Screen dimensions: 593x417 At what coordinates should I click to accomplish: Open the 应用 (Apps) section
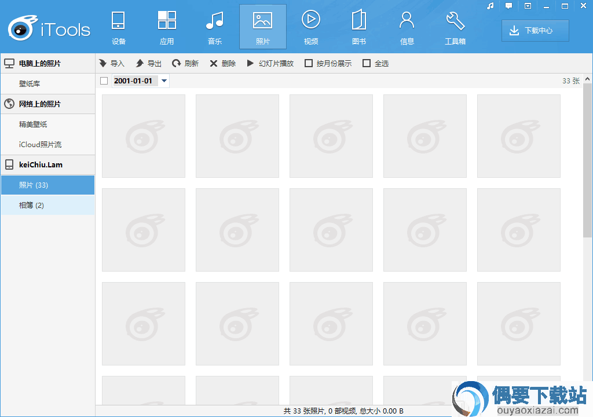(166, 27)
